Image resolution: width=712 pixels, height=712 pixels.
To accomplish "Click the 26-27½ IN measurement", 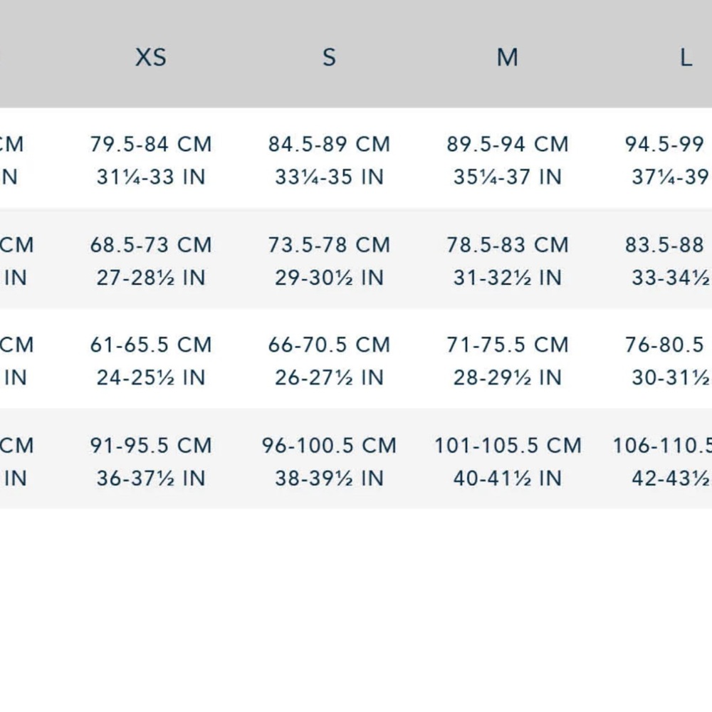I will [x=329, y=378].
